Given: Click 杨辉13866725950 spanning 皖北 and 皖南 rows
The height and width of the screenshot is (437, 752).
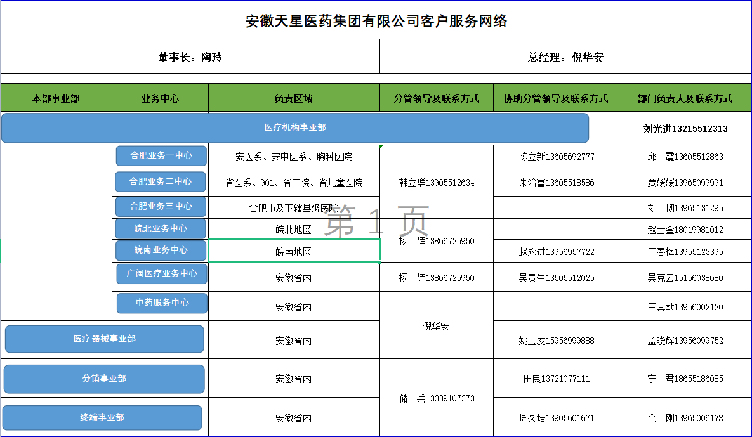Looking at the screenshot, I should [437, 240].
